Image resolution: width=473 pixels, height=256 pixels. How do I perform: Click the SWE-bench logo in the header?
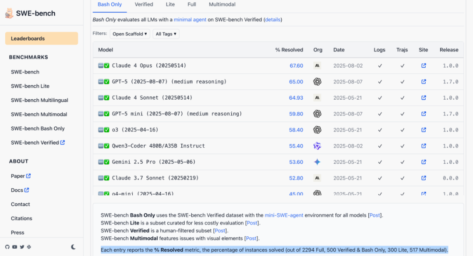point(9,14)
